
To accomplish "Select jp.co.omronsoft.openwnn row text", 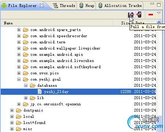I will (x=56, y=104).
